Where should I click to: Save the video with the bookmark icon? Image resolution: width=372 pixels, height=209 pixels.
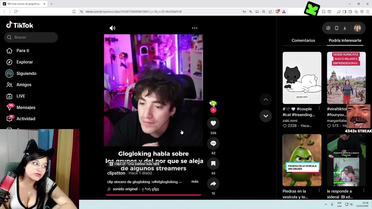(x=213, y=163)
